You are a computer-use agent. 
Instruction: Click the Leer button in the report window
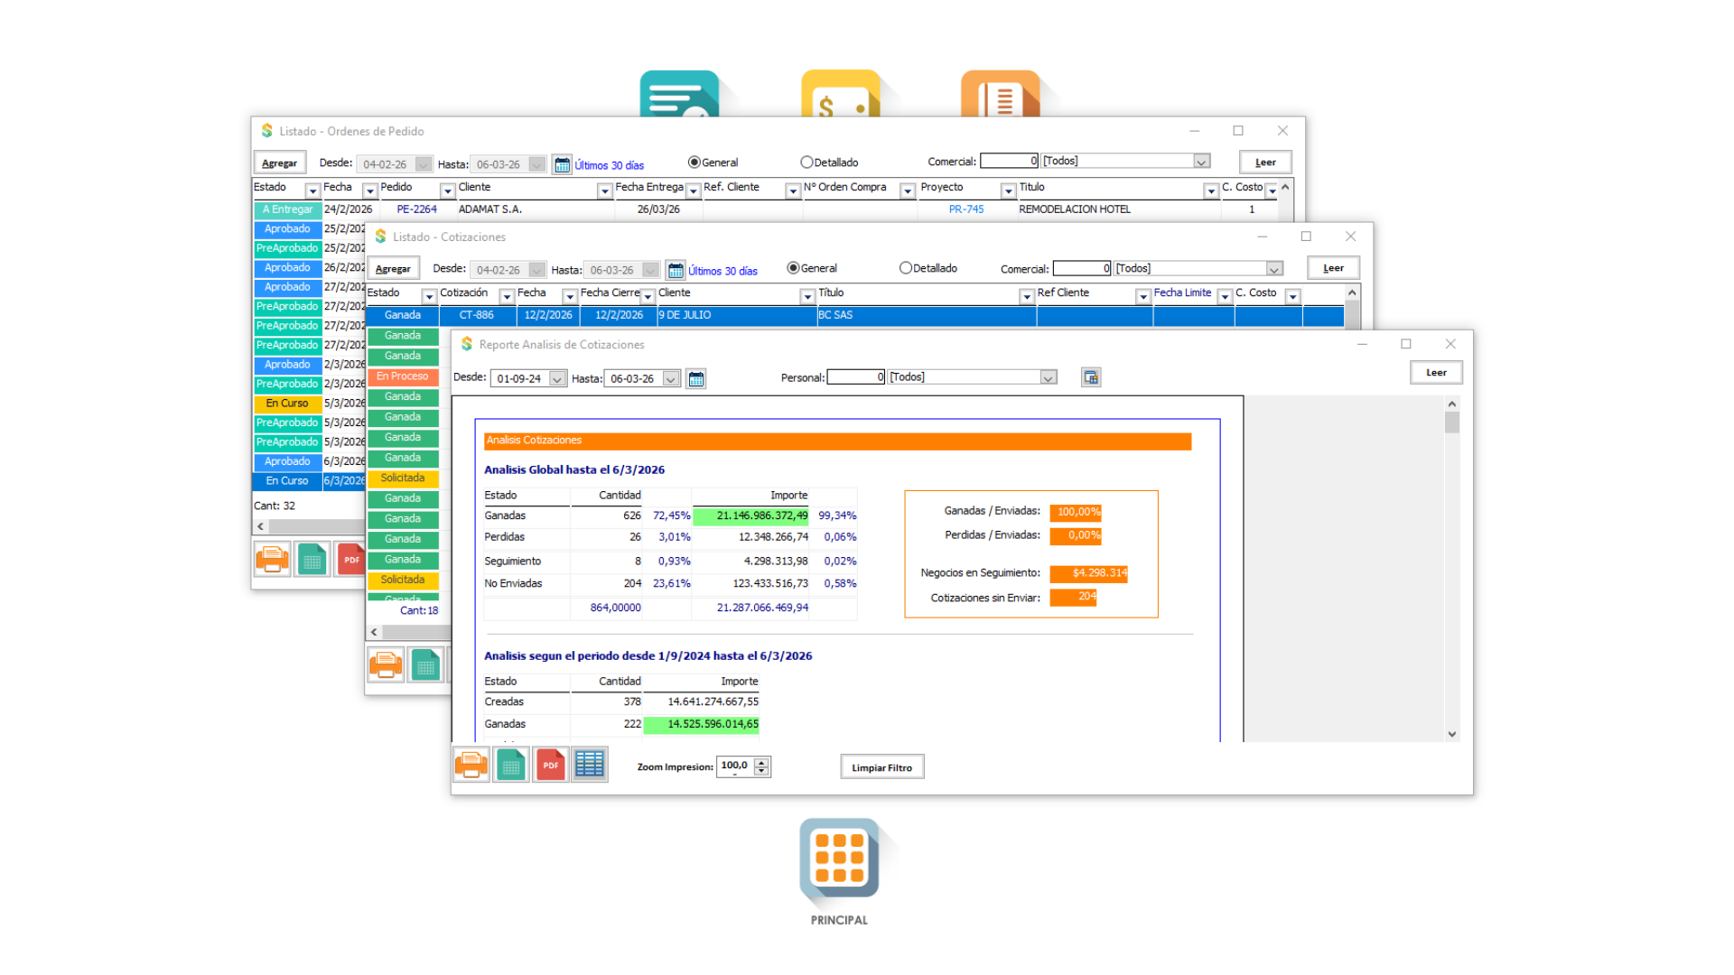(x=1436, y=372)
